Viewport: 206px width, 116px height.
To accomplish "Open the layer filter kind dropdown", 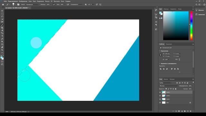I will point(165,83).
